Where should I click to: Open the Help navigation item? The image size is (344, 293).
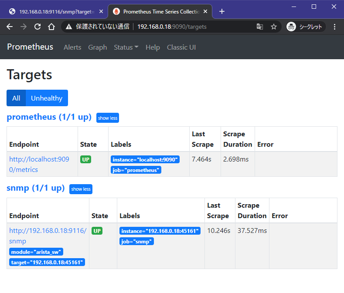pos(153,47)
